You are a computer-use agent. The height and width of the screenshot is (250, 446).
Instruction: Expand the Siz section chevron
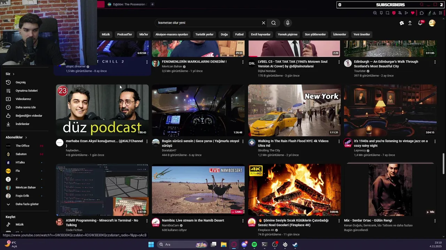pyautogui.click(x=14, y=74)
